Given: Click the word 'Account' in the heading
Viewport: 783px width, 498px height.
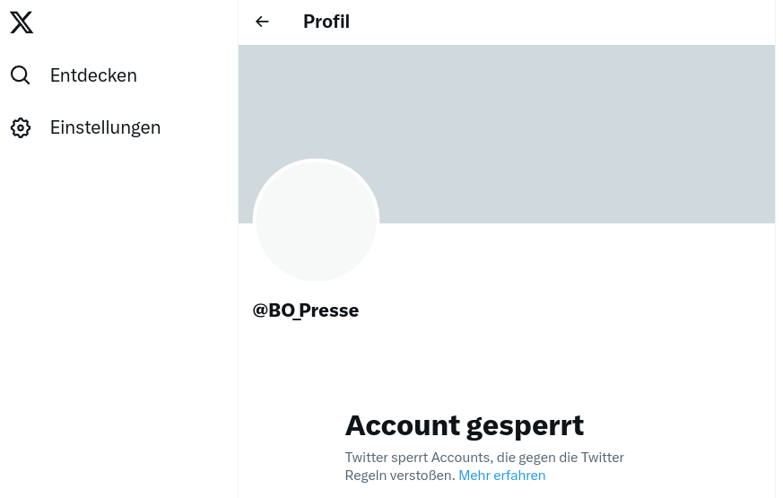Looking at the screenshot, I should (402, 424).
